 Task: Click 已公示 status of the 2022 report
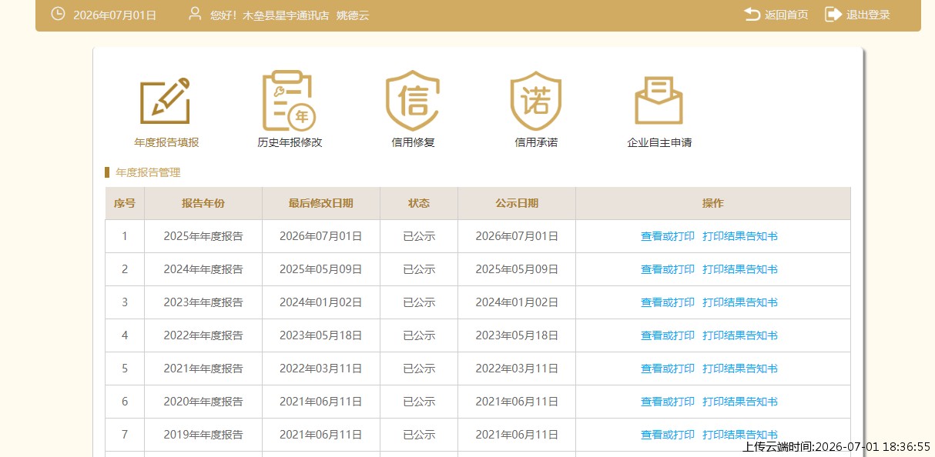(x=419, y=335)
